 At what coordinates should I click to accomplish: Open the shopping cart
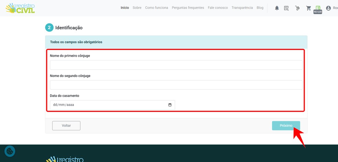point(309,8)
